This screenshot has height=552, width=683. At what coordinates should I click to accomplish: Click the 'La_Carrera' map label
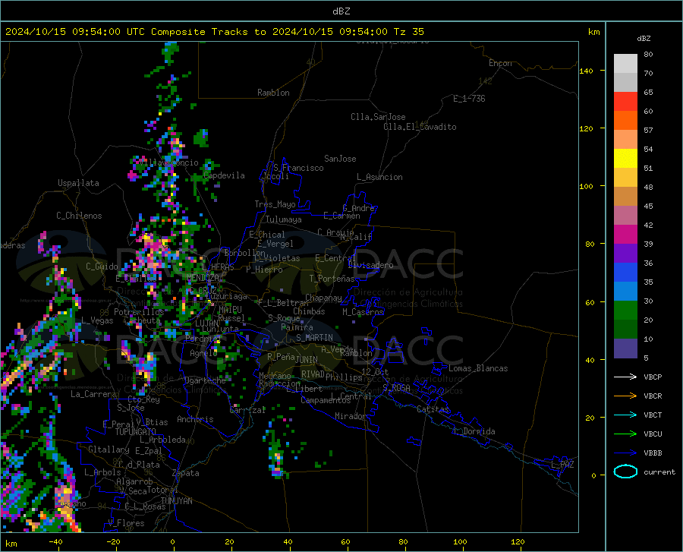point(93,394)
